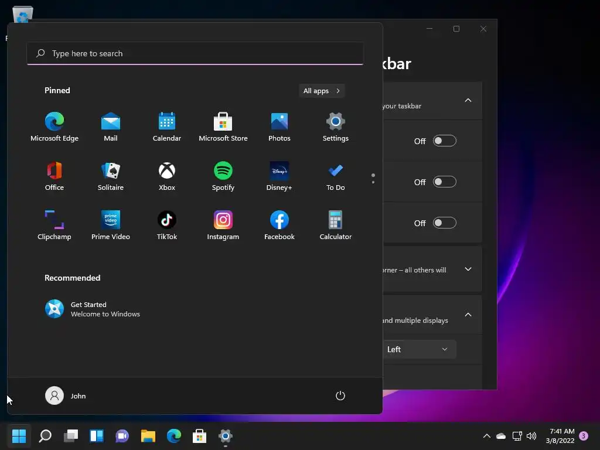Image resolution: width=600 pixels, height=450 pixels.
Task: Open Prime Video app
Action: pos(111,226)
